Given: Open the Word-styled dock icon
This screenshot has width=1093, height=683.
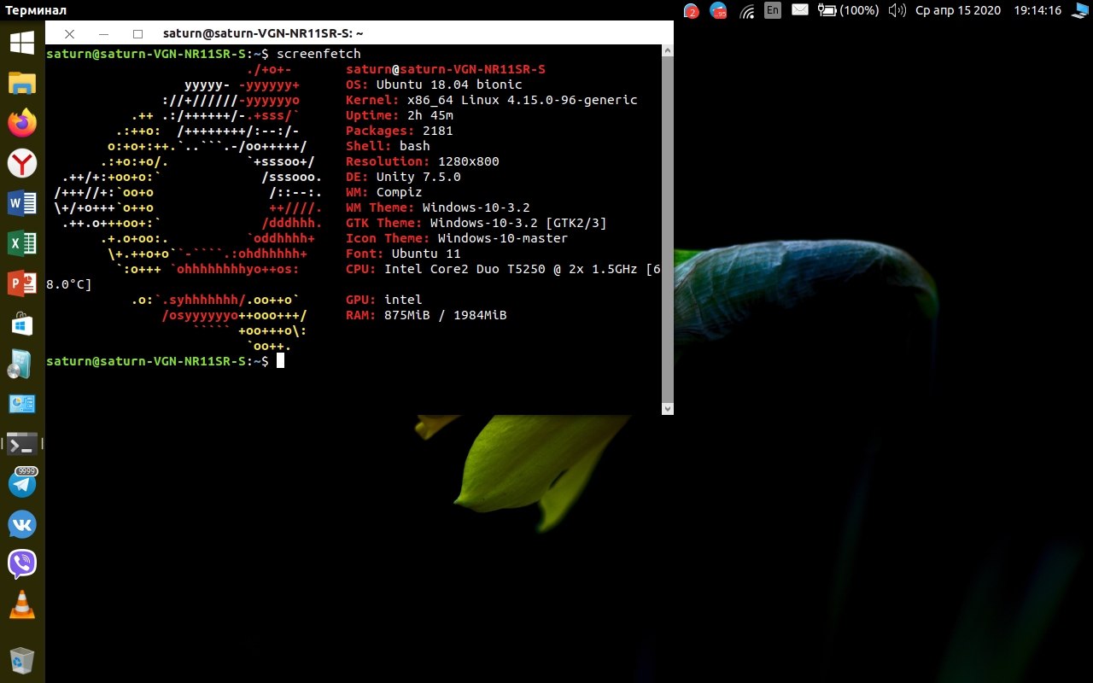Looking at the screenshot, I should pos(22,203).
